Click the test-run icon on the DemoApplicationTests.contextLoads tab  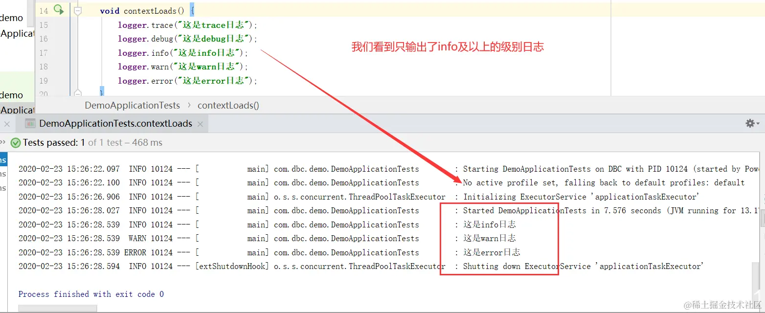pyautogui.click(x=30, y=124)
